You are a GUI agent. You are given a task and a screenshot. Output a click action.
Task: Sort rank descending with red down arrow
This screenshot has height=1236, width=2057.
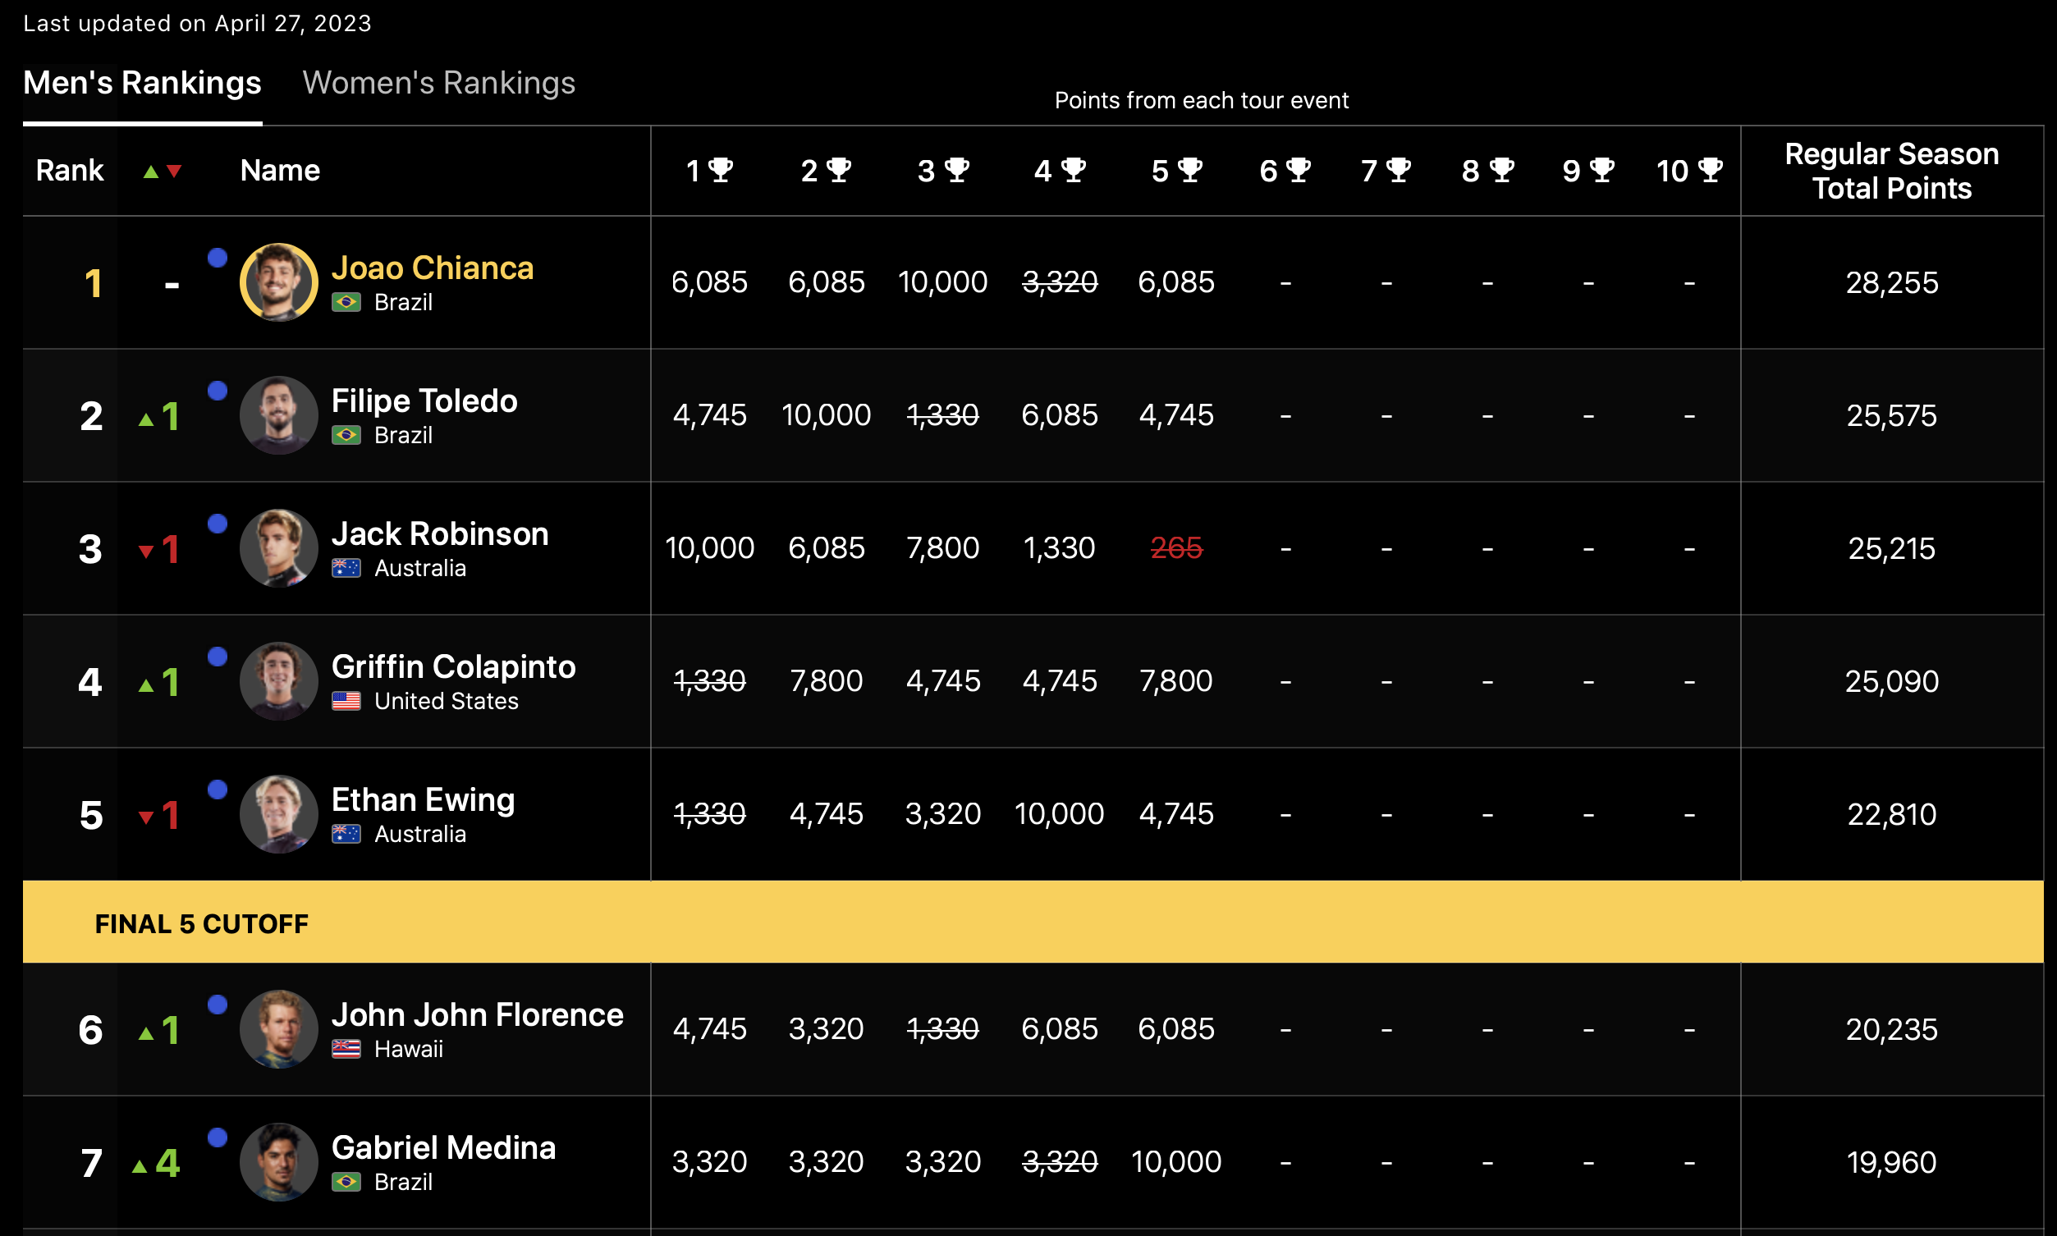174,172
